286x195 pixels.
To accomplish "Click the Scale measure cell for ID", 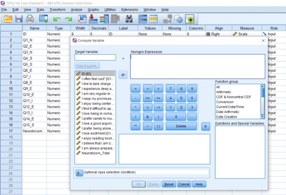I will pyautogui.click(x=247, y=34).
